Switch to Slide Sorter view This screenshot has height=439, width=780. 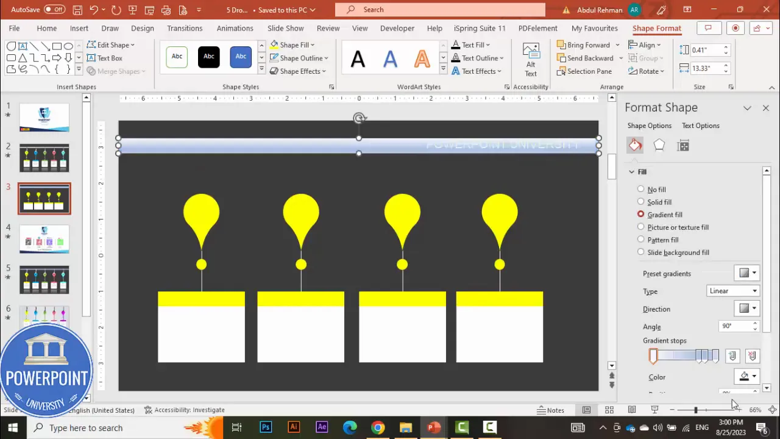pos(609,410)
